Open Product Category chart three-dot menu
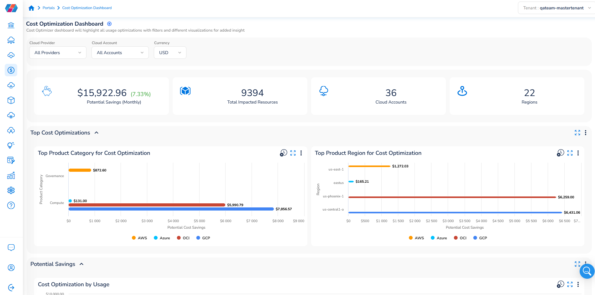The image size is (595, 295). tap(301, 153)
